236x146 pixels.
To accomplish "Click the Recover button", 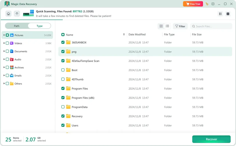I will tap(211, 139).
